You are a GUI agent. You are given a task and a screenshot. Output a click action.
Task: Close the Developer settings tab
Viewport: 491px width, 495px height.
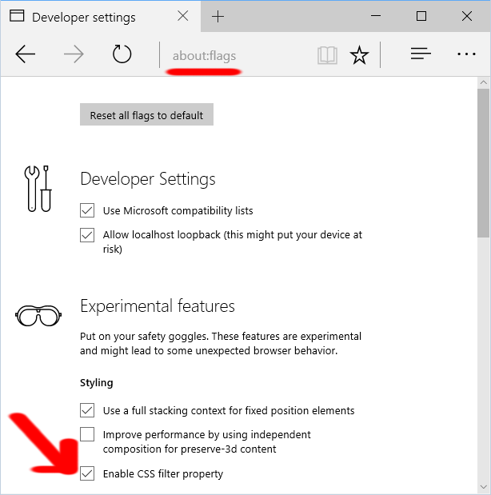[183, 16]
